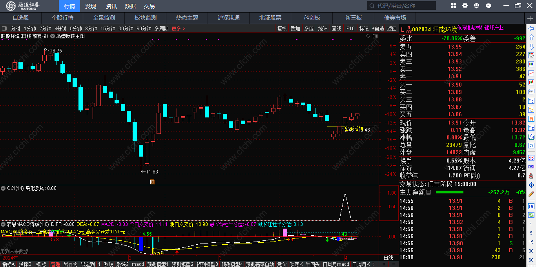Click the orange 自 self-select sidebar icon
The image size is (536, 267).
coord(531,119)
